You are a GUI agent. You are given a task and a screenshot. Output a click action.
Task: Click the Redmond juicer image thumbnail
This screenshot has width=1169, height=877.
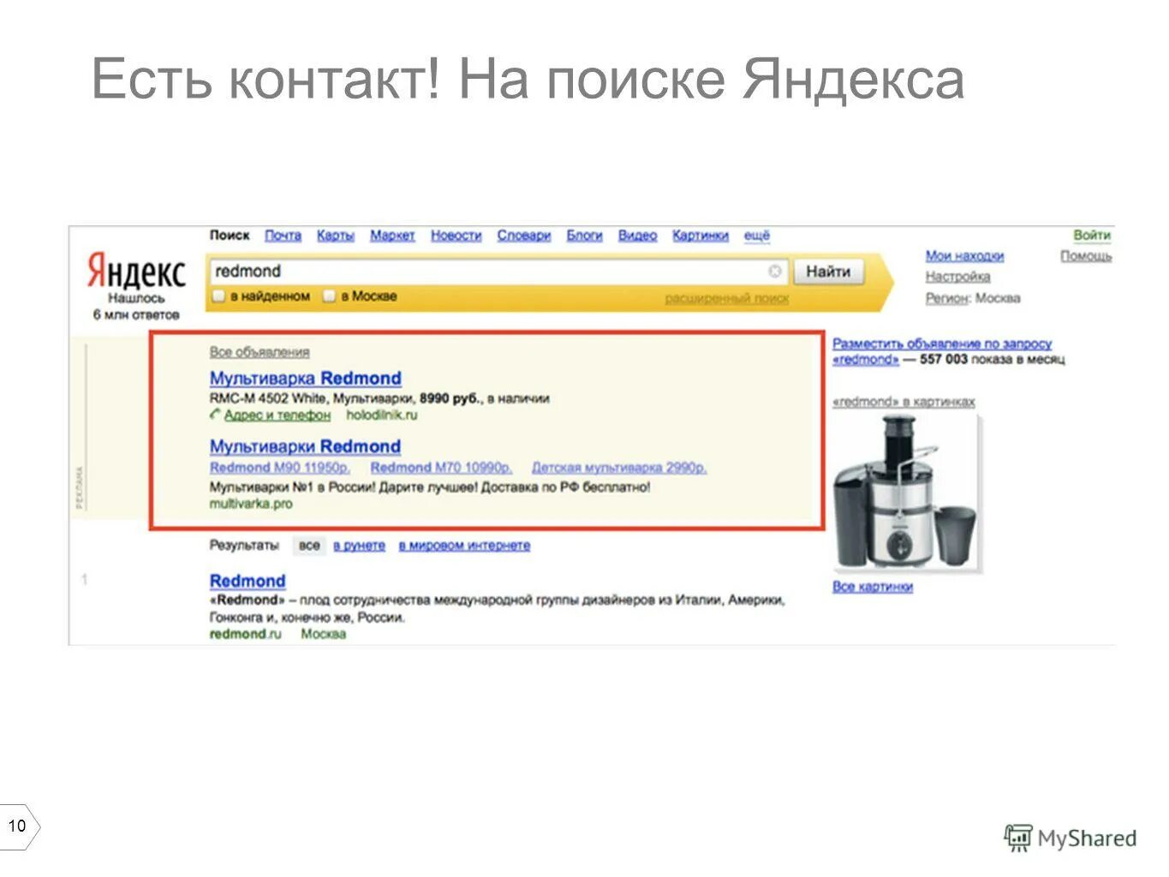coord(906,493)
